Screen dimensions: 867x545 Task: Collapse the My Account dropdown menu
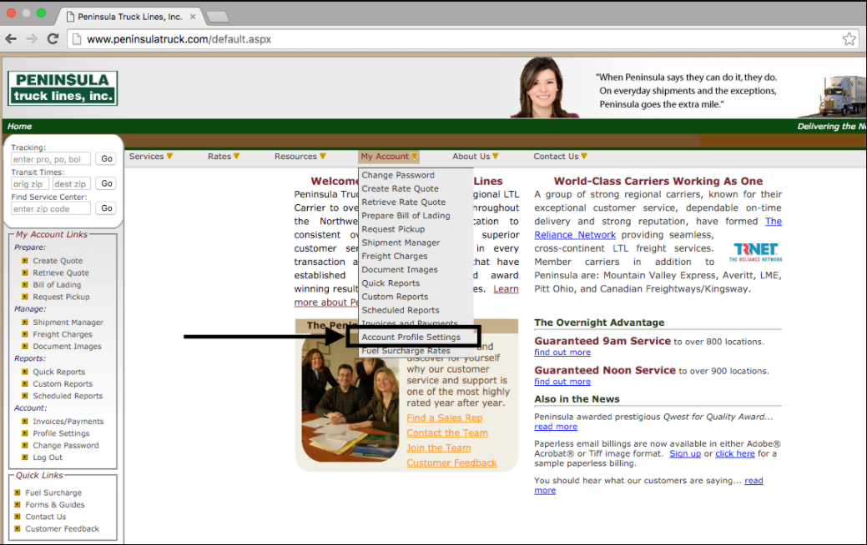click(389, 157)
